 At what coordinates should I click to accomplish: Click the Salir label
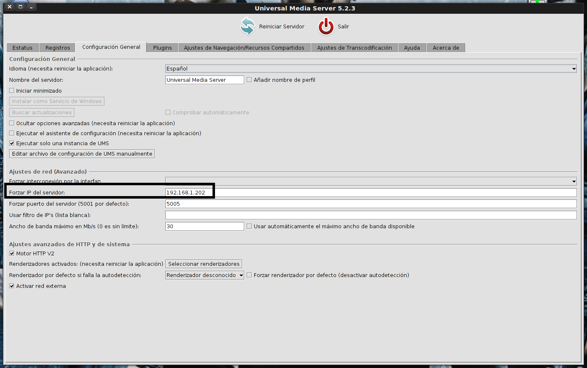(343, 26)
